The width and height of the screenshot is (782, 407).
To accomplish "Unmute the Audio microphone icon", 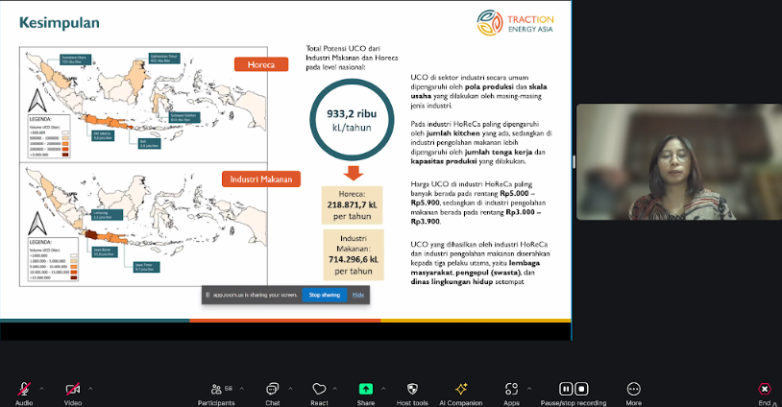I will (x=24, y=389).
